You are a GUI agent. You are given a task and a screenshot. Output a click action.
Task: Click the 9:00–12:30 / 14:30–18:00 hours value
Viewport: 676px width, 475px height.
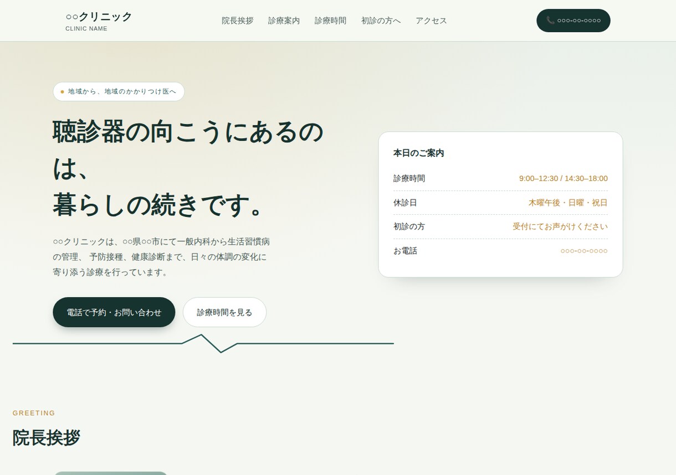tap(564, 178)
